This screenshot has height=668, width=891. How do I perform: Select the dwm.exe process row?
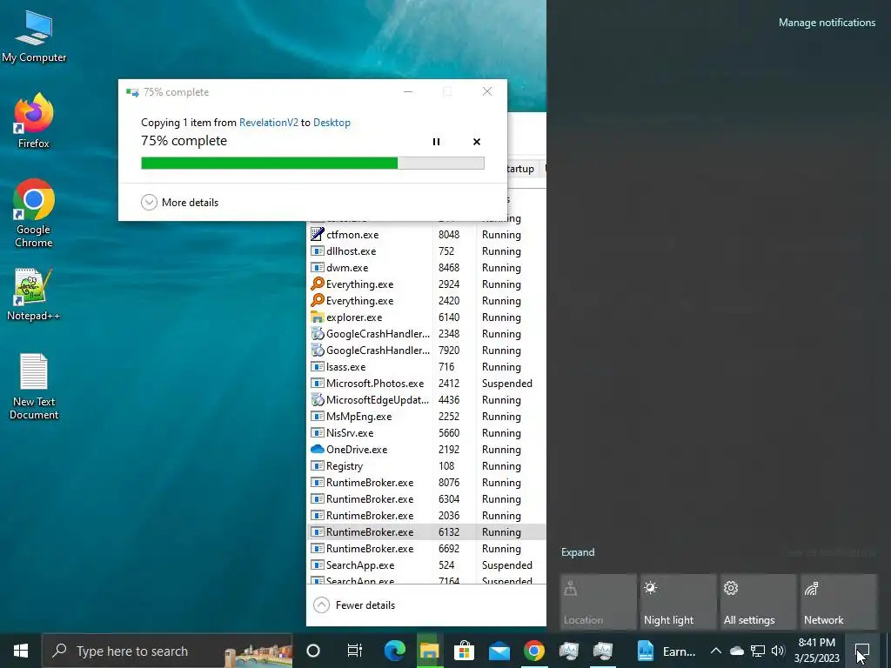click(x=426, y=268)
